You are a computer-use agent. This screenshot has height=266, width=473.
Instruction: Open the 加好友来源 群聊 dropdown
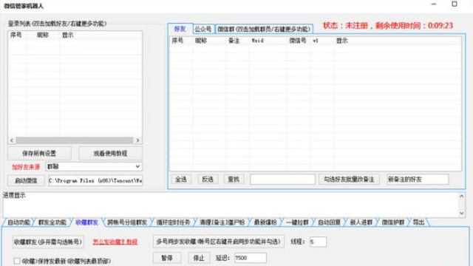[x=94, y=166]
